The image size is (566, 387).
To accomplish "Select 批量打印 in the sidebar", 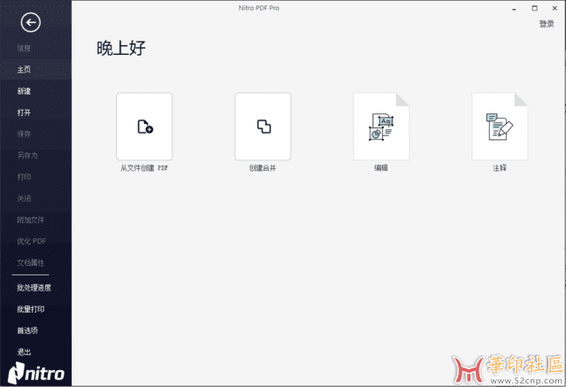I will coord(30,309).
